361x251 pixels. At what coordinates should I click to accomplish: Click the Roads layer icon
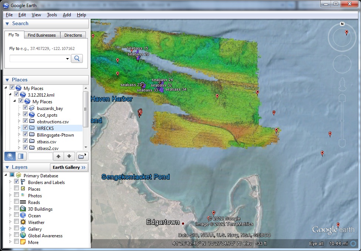[x=23, y=202]
